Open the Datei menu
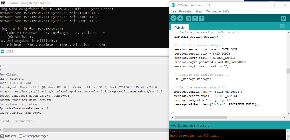Screen dimensions: 290x140 [174, 11]
